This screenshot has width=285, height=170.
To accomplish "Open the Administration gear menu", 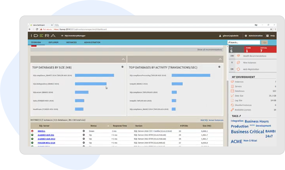I will click(x=254, y=36).
